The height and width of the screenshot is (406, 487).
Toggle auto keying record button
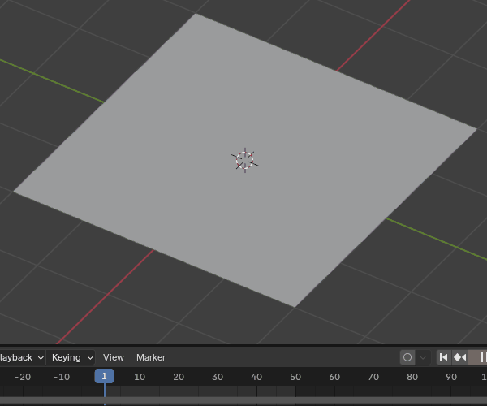(407, 357)
